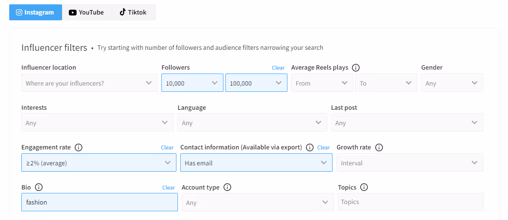The width and height of the screenshot is (508, 220).
Task: Click Growth rate info icon
Action: (379, 147)
